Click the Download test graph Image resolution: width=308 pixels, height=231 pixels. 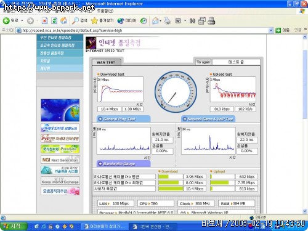point(120,89)
